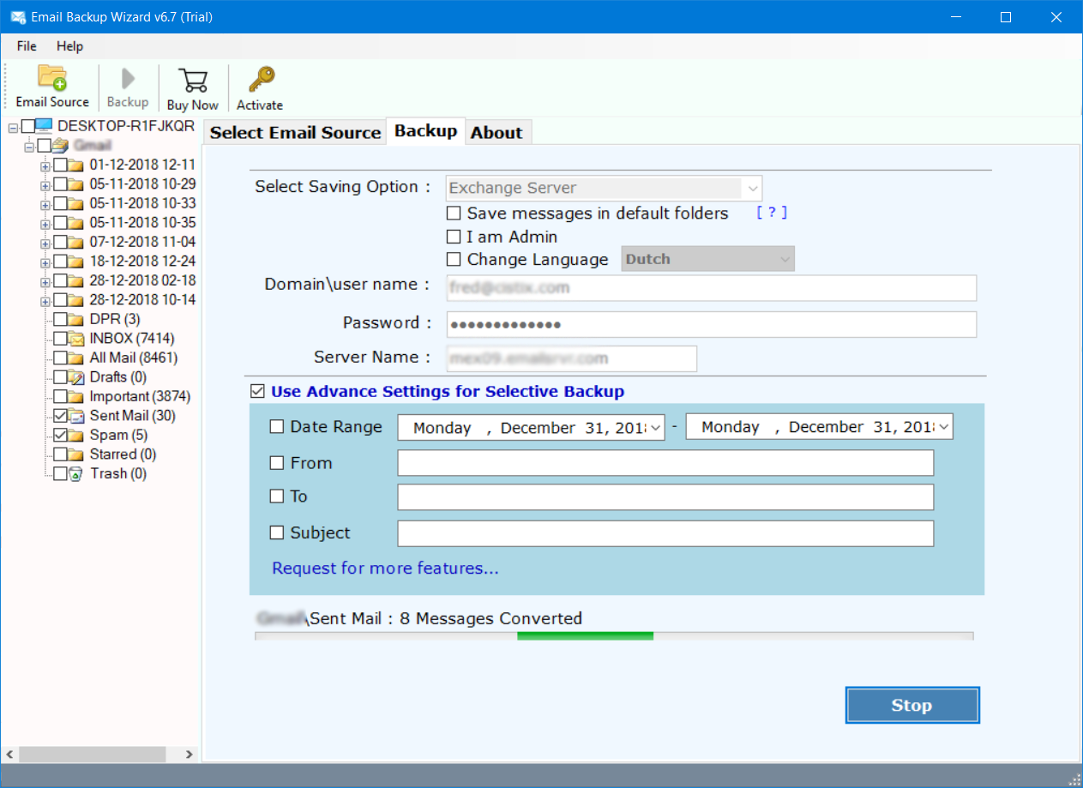
Task: Click the Starred (0) folder icon
Action: click(x=76, y=454)
